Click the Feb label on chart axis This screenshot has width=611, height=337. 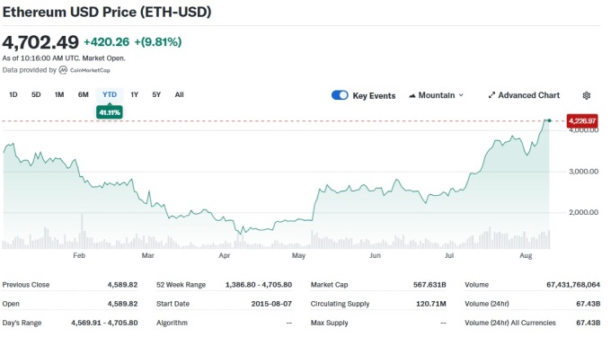coord(79,255)
